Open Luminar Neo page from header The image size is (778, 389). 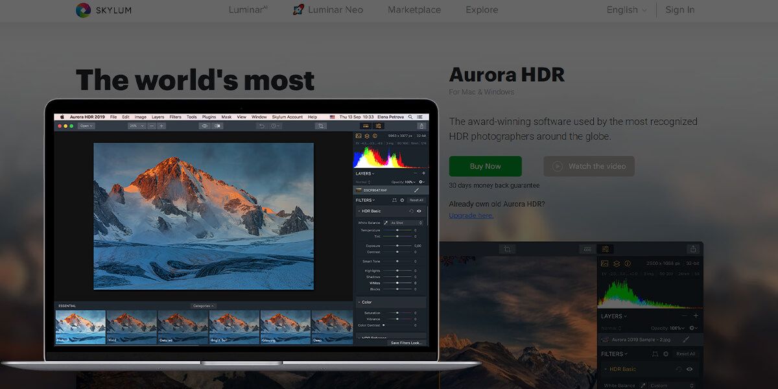328,10
